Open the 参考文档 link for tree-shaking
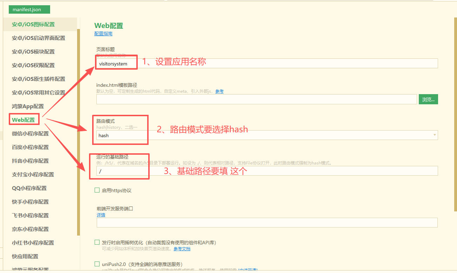The width and height of the screenshot is (457, 273). point(182,248)
